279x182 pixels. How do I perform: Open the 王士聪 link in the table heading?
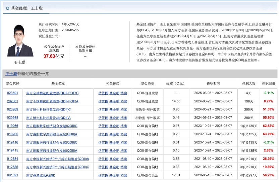[11, 74]
